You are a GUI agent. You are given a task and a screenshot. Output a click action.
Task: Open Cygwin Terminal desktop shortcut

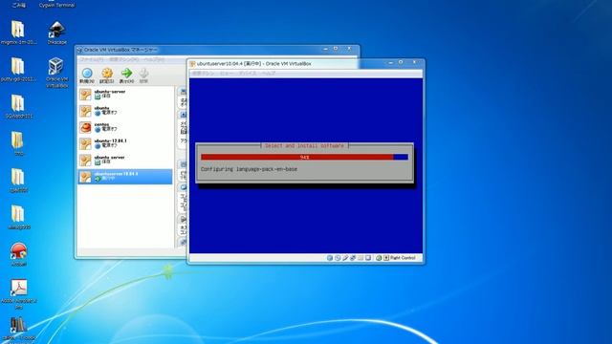[57, 4]
